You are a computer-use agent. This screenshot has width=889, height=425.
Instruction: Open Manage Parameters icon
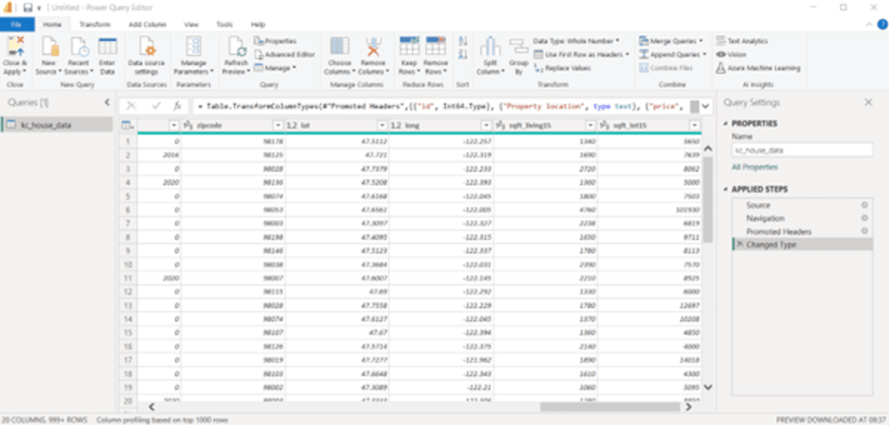194,47
